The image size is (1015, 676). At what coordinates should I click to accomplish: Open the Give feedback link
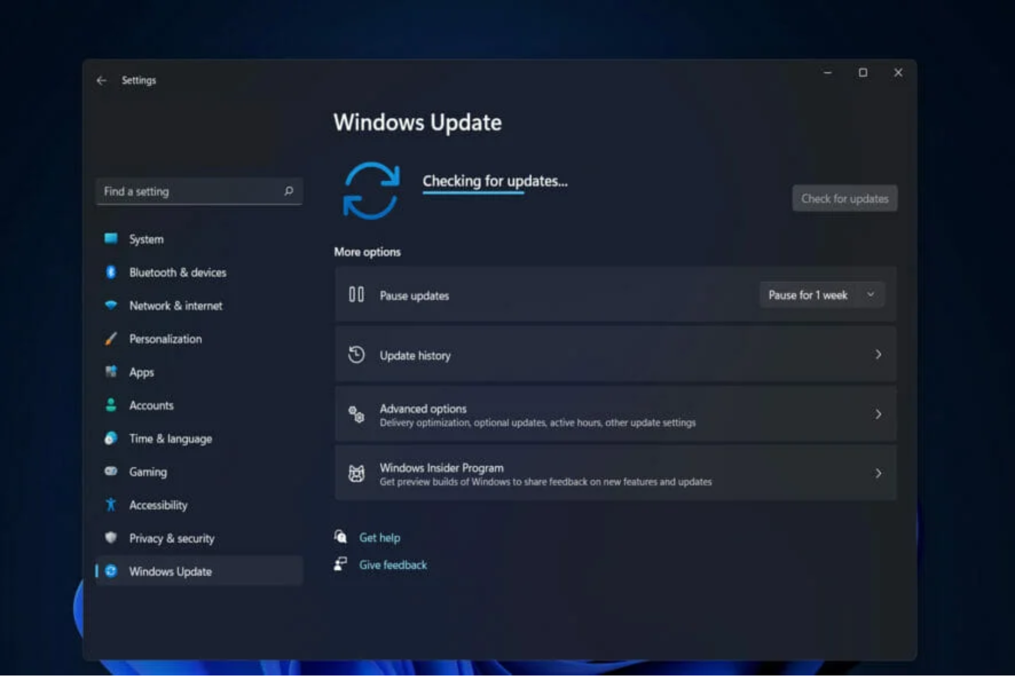coord(393,565)
